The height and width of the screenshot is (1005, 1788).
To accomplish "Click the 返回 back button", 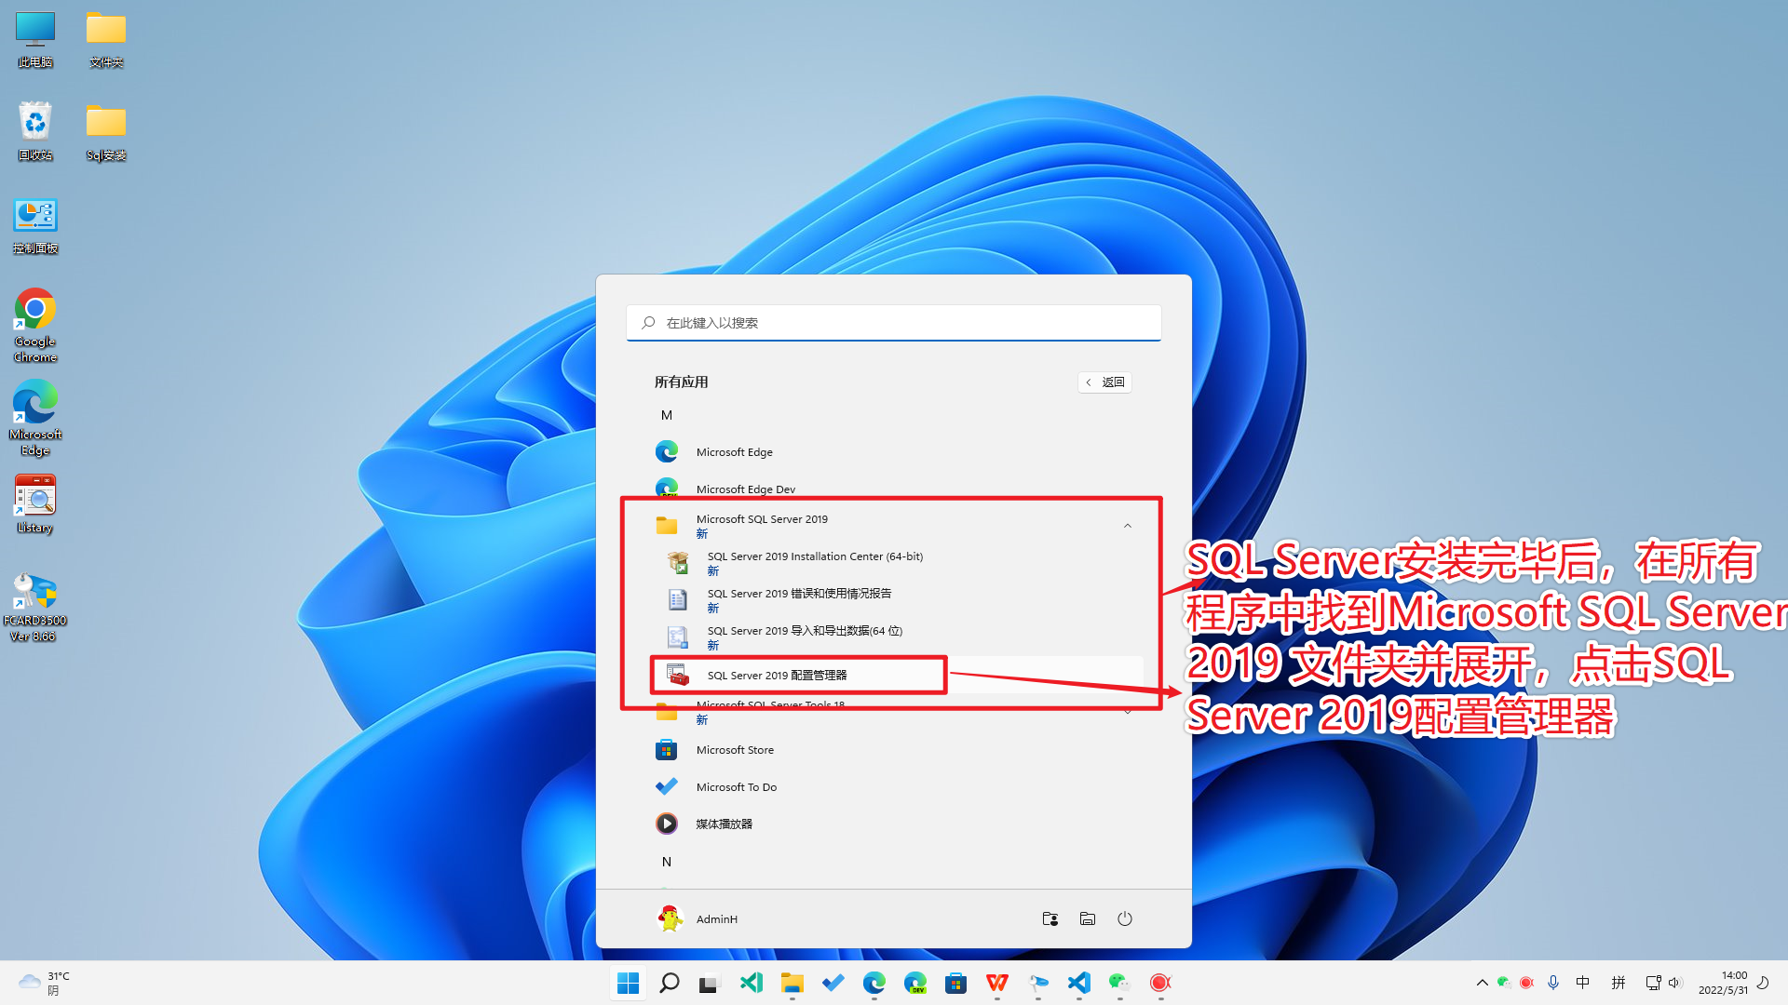I will [1104, 382].
